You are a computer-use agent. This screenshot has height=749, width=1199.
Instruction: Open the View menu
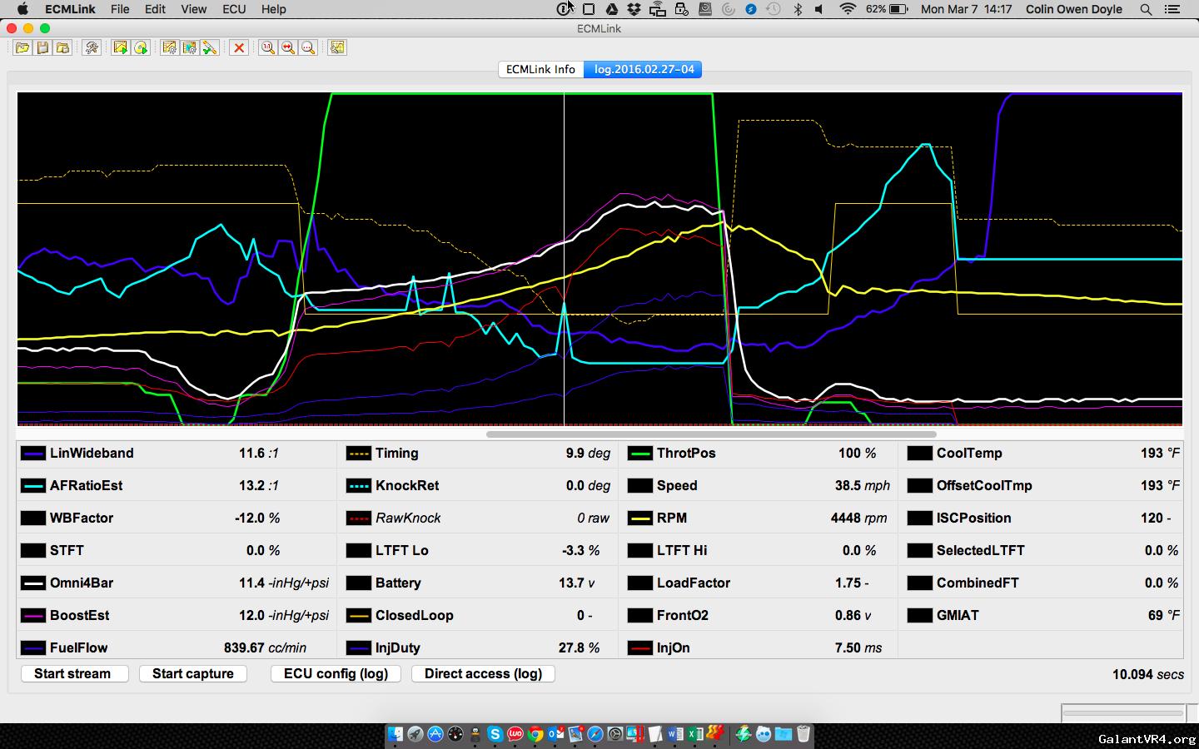(193, 9)
